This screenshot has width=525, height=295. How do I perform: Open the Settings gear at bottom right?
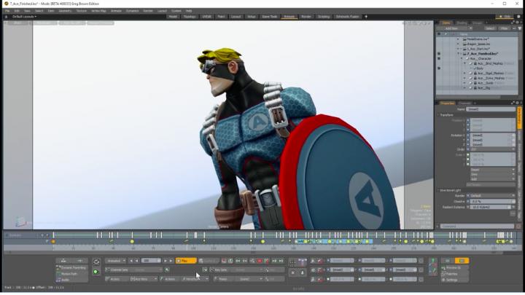click(x=443, y=279)
